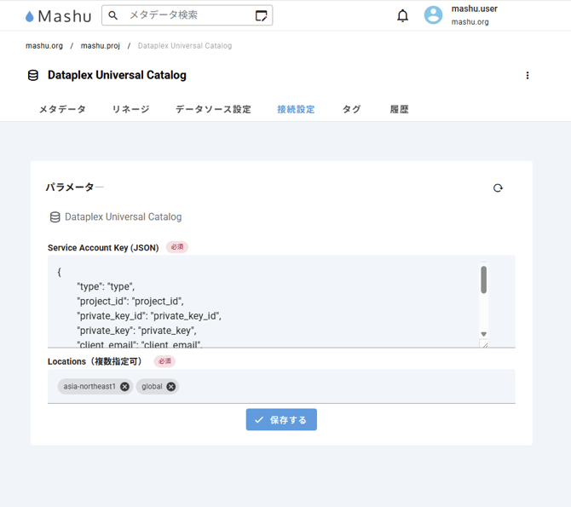
Task: Open the three-dot more options menu
Action: point(528,75)
